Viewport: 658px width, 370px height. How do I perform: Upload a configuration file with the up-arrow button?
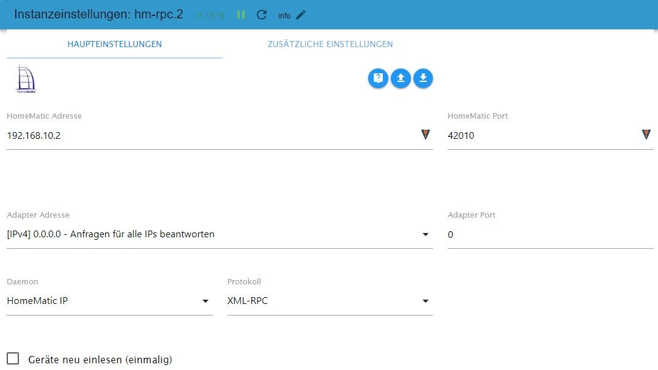click(x=401, y=78)
